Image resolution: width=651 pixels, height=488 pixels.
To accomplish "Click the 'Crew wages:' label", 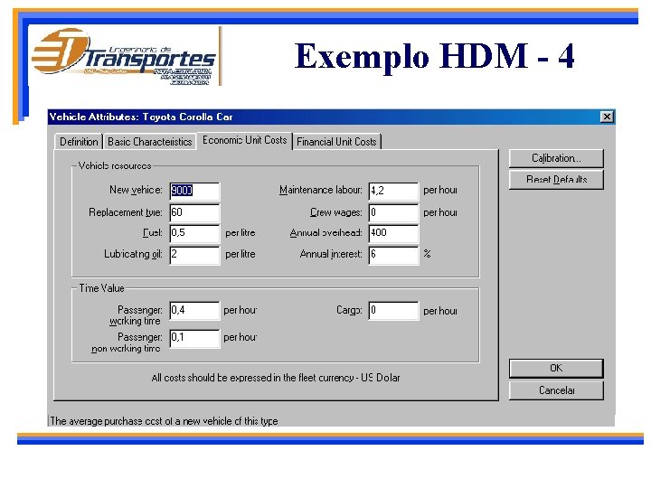I will 335,212.
